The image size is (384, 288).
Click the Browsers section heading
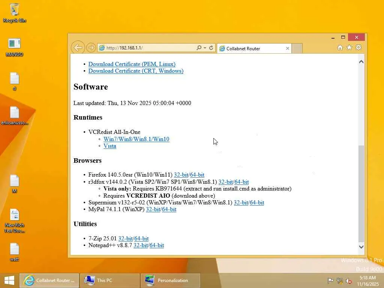87,160
